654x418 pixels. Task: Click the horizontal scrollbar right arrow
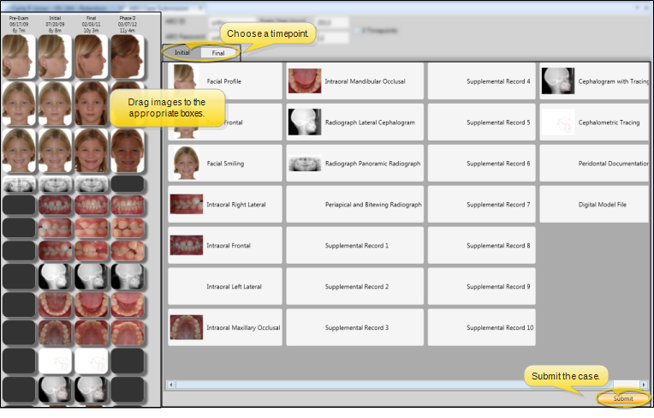click(642, 385)
